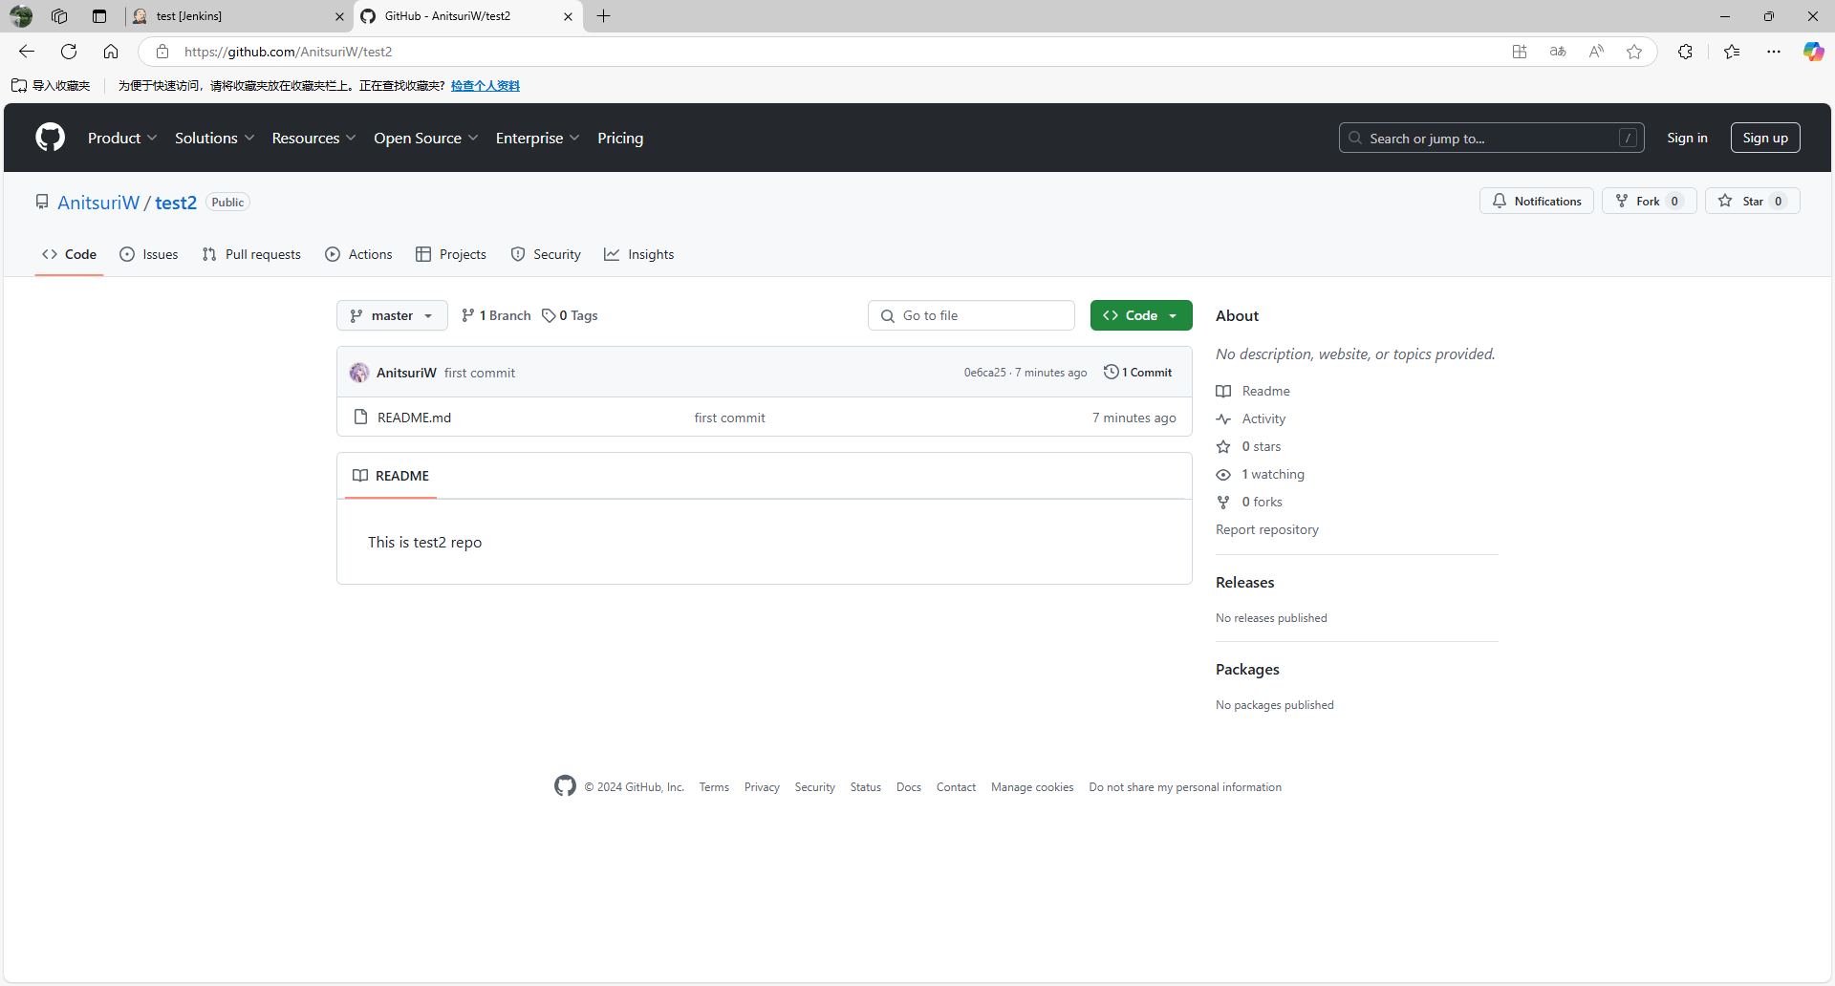1835x986 pixels.
Task: Add page to favorites star icon
Action: [1634, 52]
